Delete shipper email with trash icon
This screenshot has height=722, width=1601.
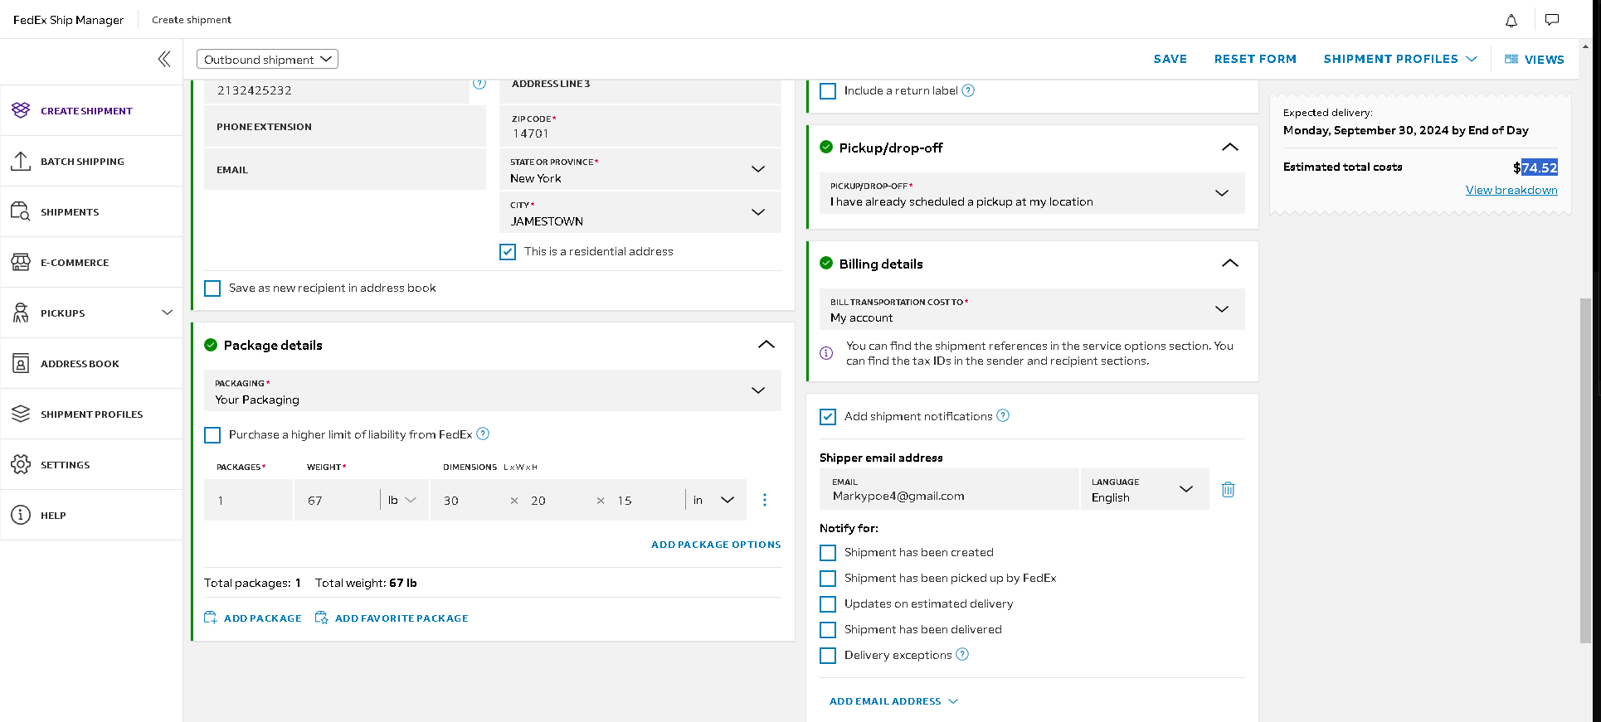coord(1229,489)
